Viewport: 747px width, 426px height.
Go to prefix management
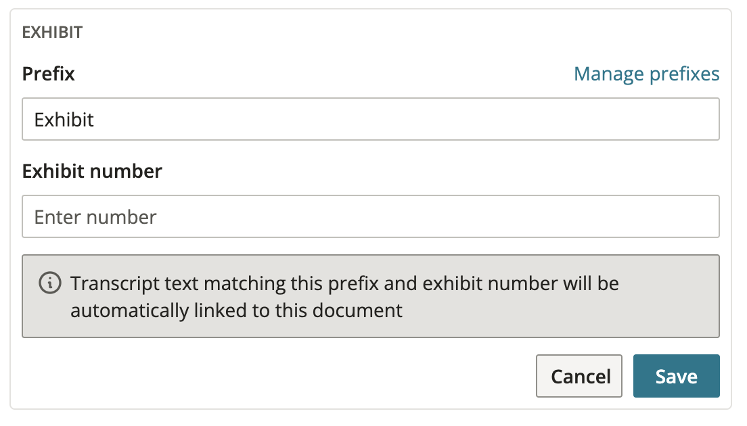click(x=646, y=74)
